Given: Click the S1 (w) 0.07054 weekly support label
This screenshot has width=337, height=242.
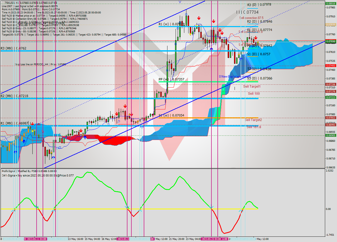Looking at the screenshot, I should pyautogui.click(x=171, y=115).
